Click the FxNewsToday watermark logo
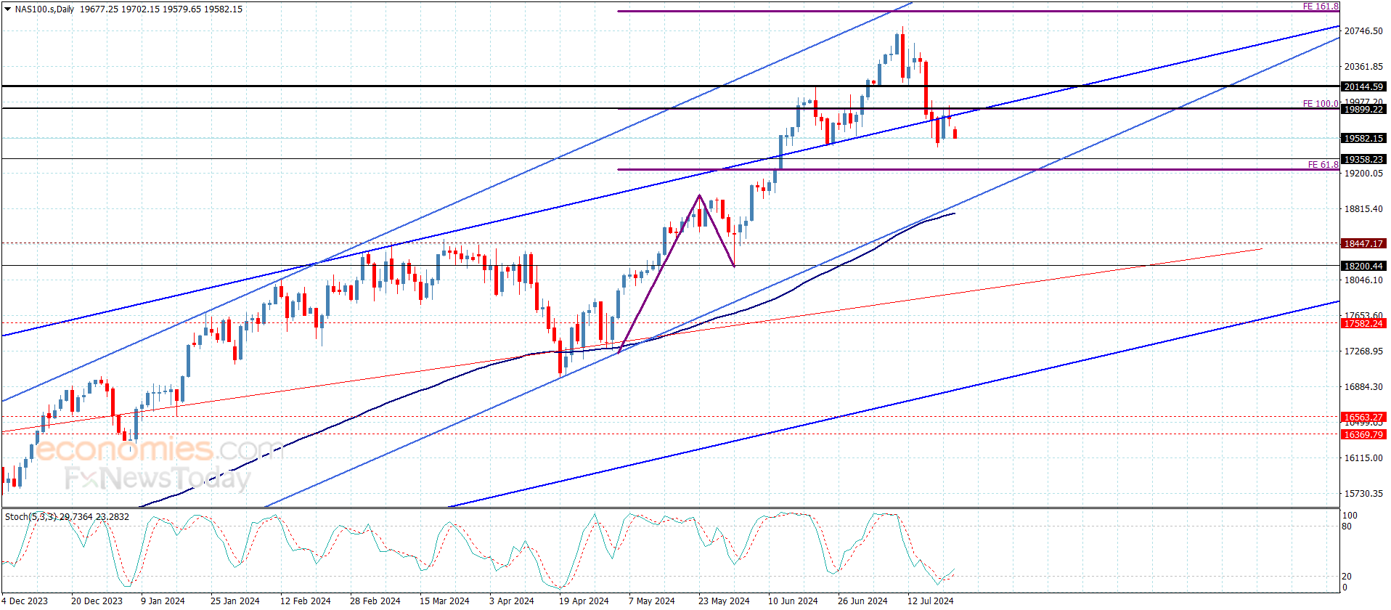Image resolution: width=1391 pixels, height=610 pixels. [x=158, y=478]
